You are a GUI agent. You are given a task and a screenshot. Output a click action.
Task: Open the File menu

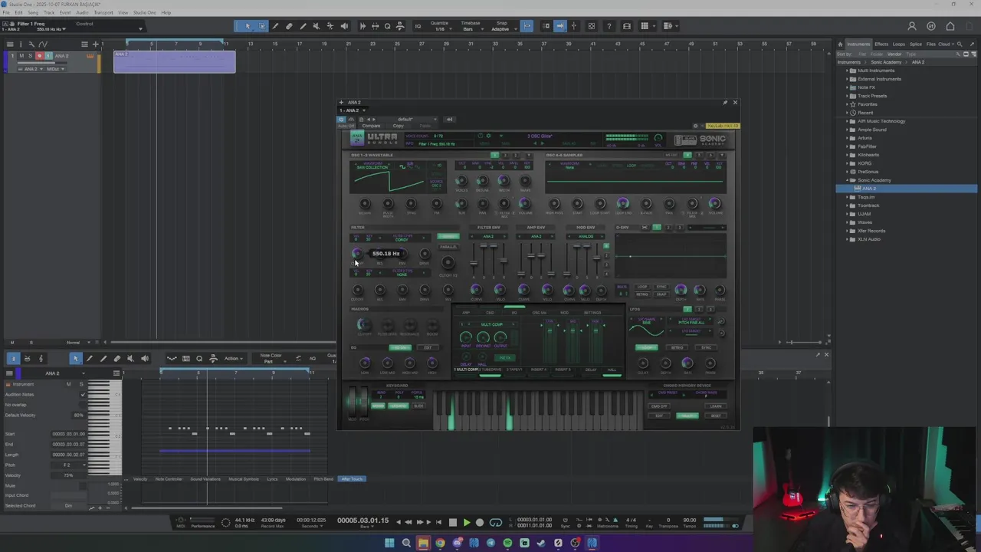(6, 12)
